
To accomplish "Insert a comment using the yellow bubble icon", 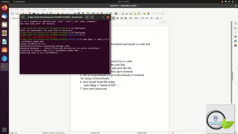I will click(x=144, y=13).
